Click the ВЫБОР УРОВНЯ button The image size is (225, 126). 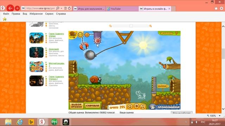(x=76, y=106)
